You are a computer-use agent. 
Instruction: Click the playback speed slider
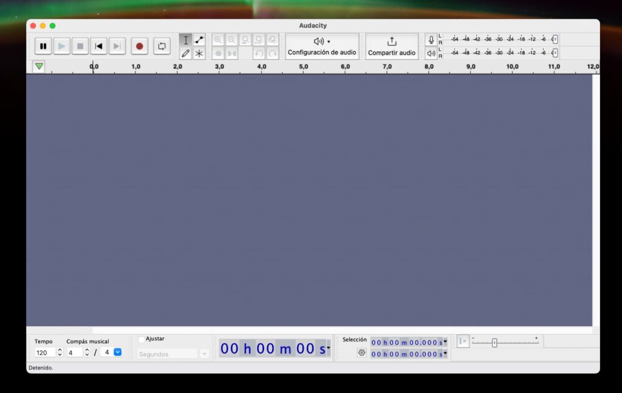494,341
